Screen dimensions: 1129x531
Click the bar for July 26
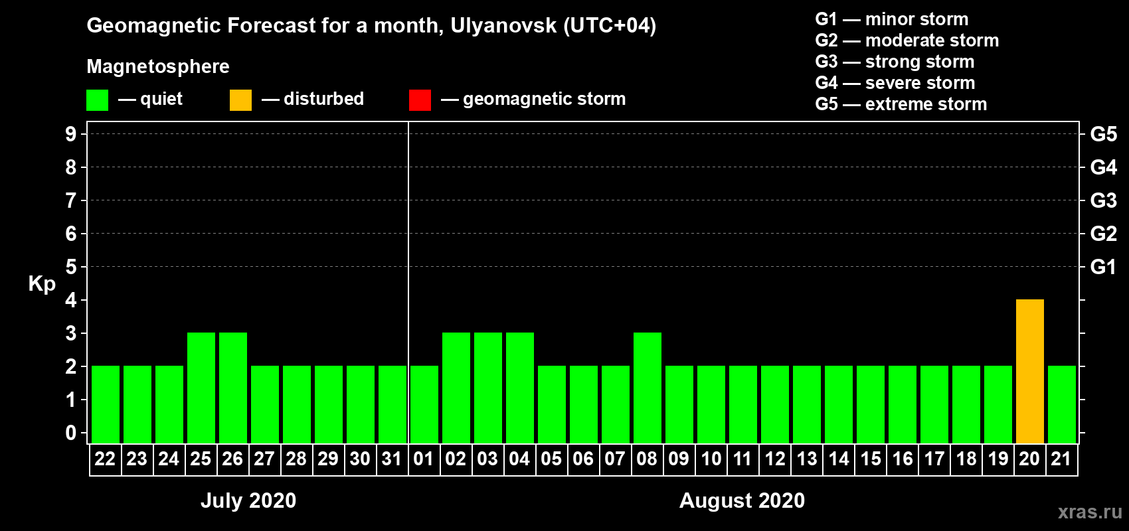coord(232,388)
